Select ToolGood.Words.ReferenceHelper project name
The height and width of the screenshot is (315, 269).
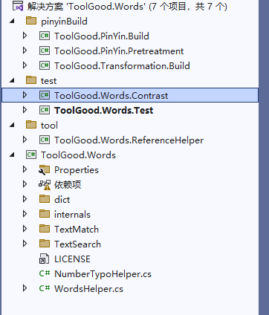[x=129, y=140]
